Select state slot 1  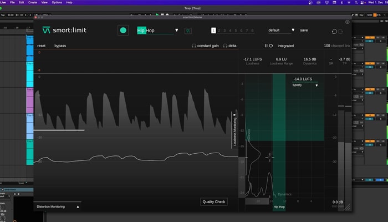(x=213, y=31)
